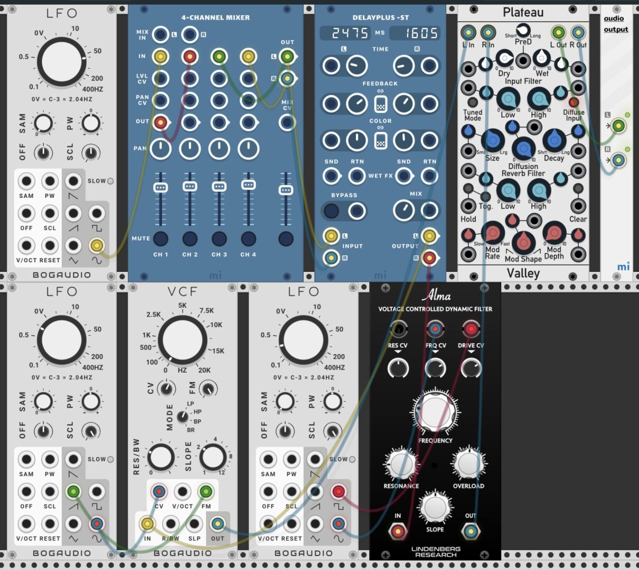Select the sine output on the bottom-left LFO

pos(96,524)
